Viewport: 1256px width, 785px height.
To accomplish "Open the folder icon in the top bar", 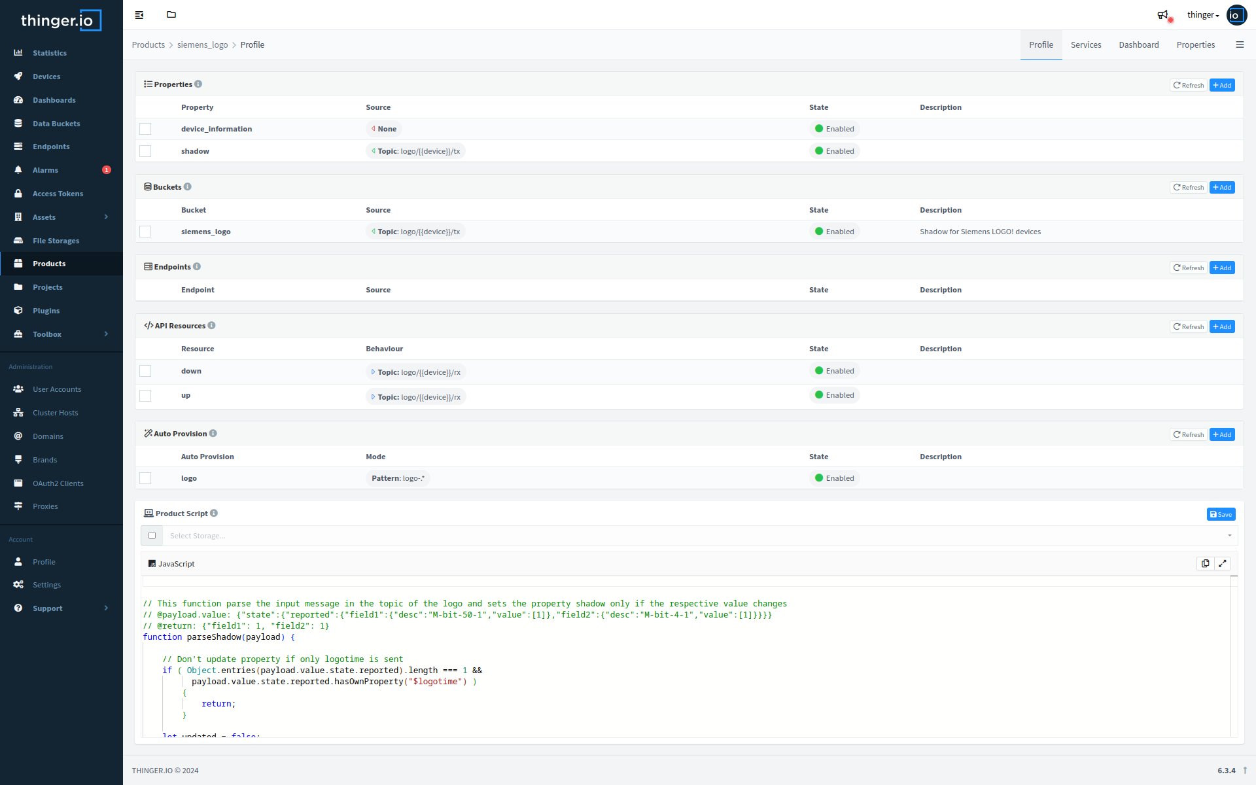I will (171, 14).
